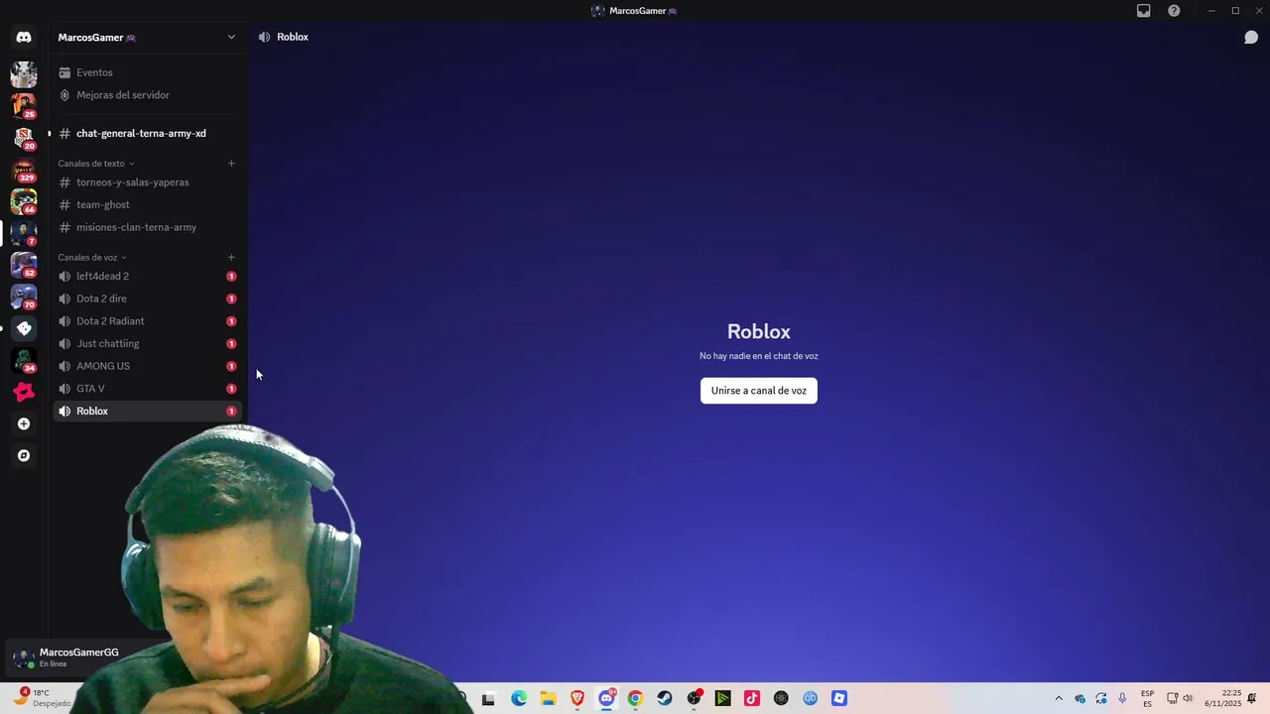Open the server with the 7 badge
This screenshot has height=714, width=1270.
tap(24, 232)
